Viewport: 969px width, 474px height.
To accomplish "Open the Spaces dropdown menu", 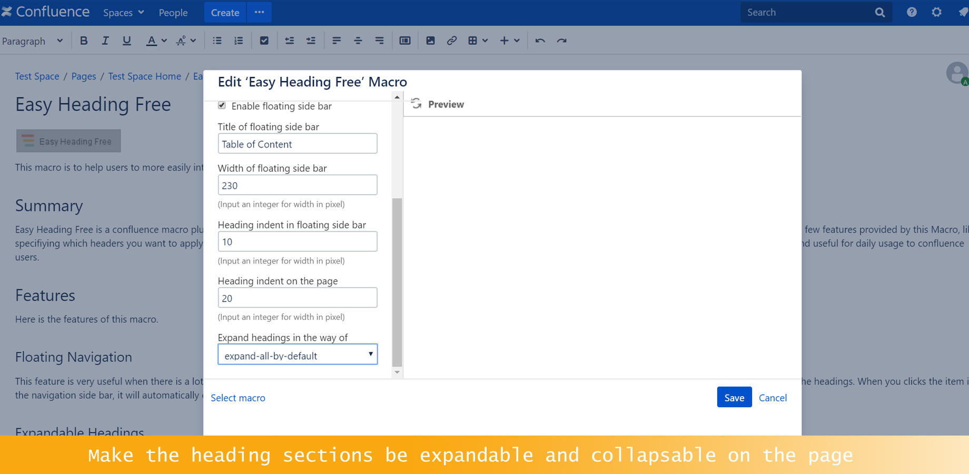I will (x=123, y=13).
